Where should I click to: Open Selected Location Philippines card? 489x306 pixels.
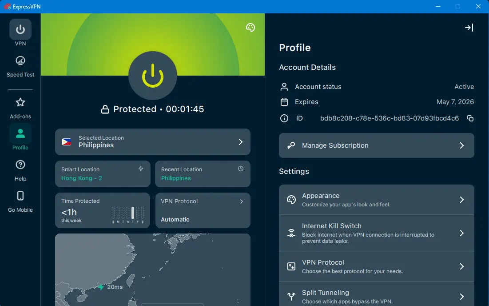(x=153, y=142)
